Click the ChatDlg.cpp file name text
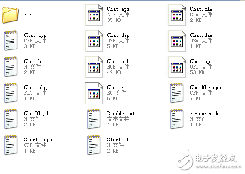Image resolution: width=245 pixels, height=174 pixels. [x=205, y=88]
